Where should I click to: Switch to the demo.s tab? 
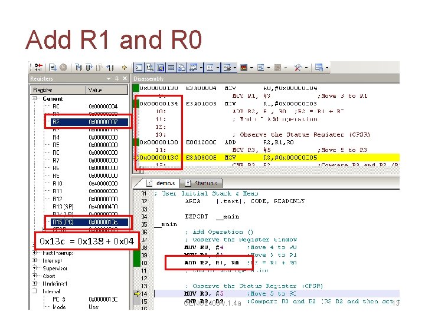161,183
